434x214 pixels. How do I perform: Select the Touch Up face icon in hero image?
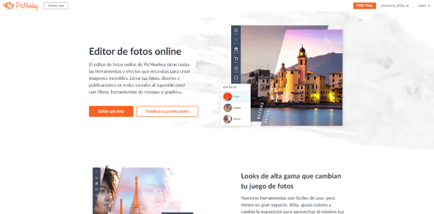(236, 50)
